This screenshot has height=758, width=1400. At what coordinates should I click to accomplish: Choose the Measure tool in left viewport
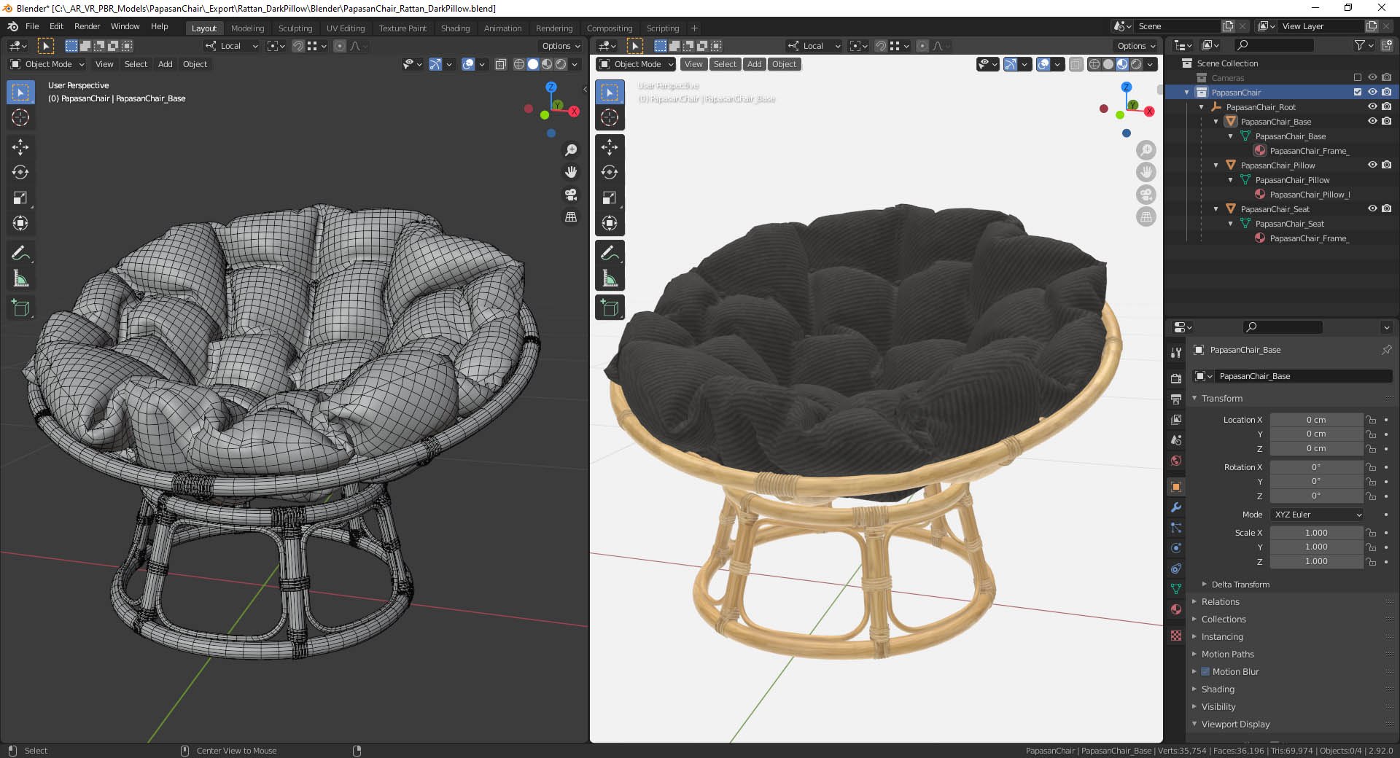(x=20, y=278)
